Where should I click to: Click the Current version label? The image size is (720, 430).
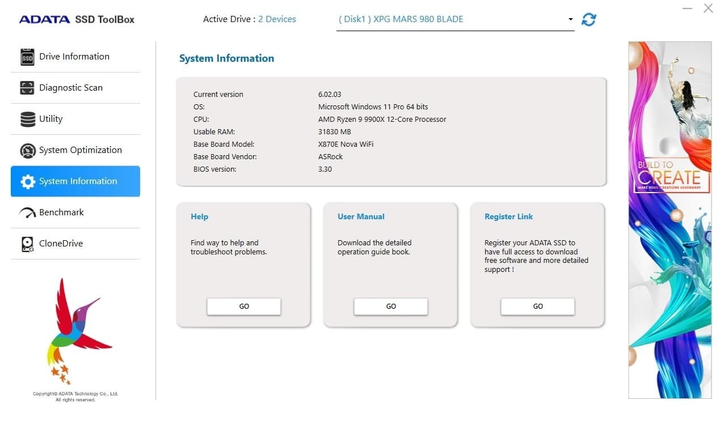coord(218,95)
